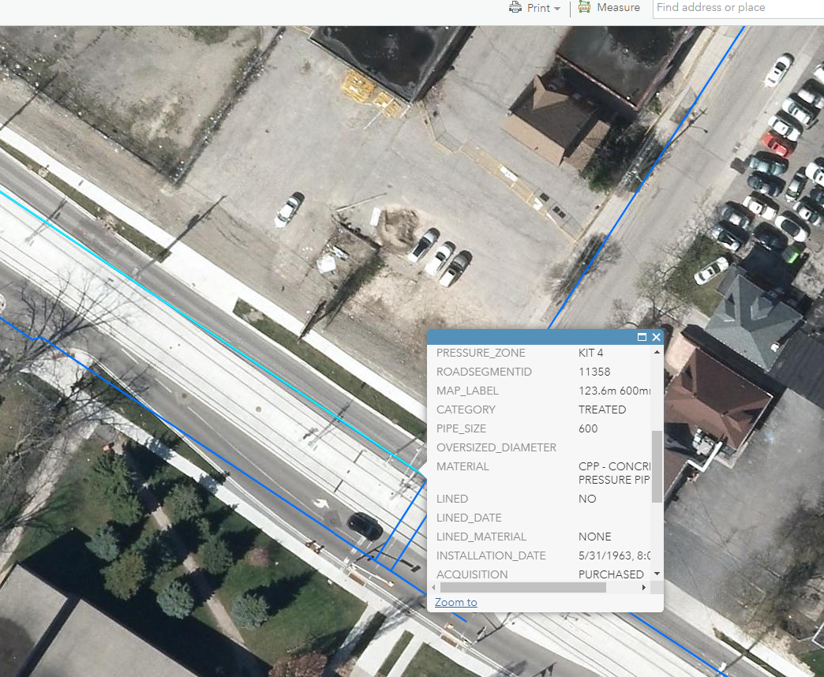Click the printer icon in the toolbar
The height and width of the screenshot is (677, 824).
pos(515,8)
